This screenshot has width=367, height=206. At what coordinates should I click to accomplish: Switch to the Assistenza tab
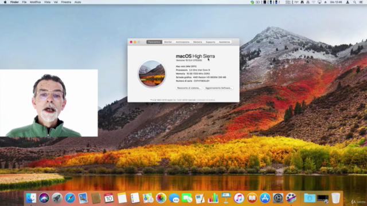[x=224, y=42]
